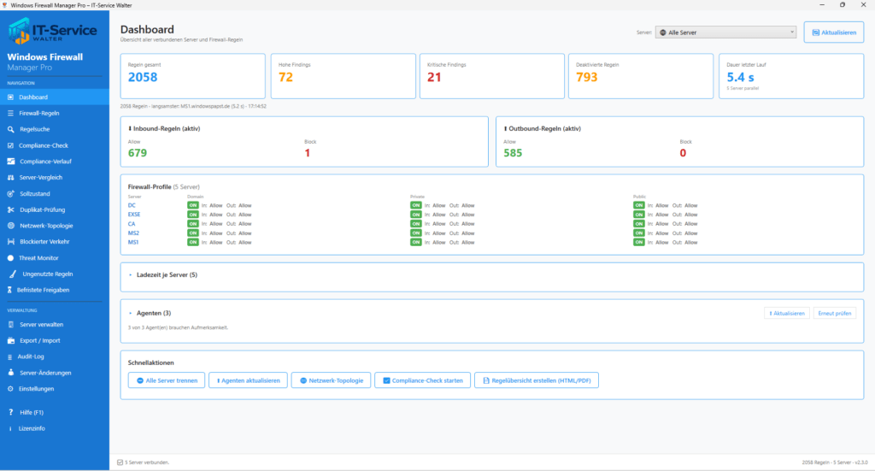This screenshot has width=875, height=471.
Task: Toggle MS1 server Public profile ON badge
Action: pos(638,242)
